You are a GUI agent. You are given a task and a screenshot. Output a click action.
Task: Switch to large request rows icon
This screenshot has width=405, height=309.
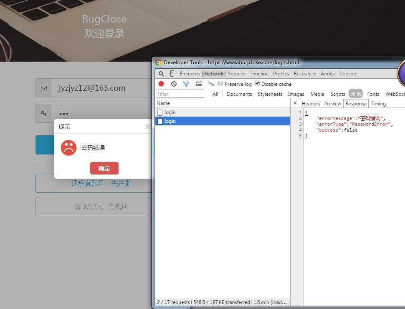coord(199,84)
